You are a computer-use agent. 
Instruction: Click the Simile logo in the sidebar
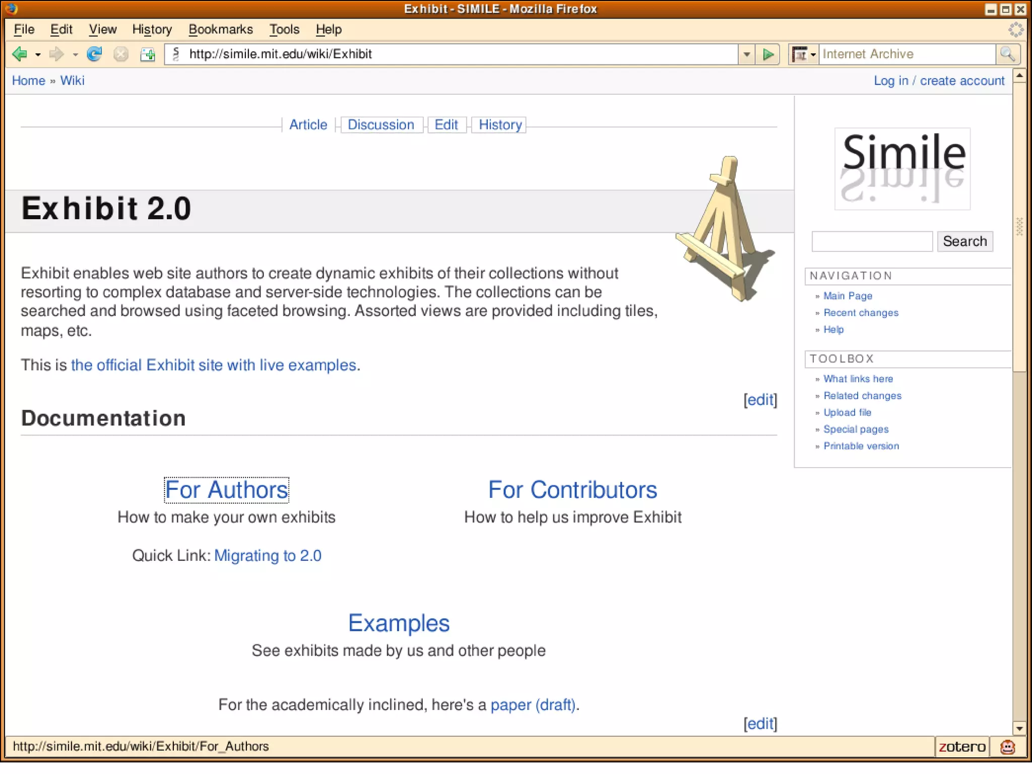coord(902,169)
